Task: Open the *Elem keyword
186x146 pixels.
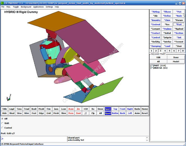Action: pyautogui.click(x=167, y=20)
